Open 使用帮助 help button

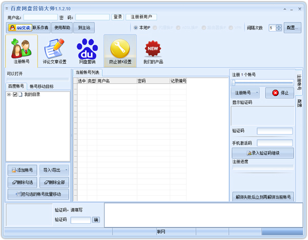click(62, 28)
